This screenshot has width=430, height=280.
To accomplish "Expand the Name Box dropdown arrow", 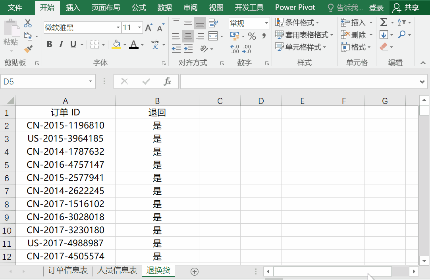I will point(90,81).
